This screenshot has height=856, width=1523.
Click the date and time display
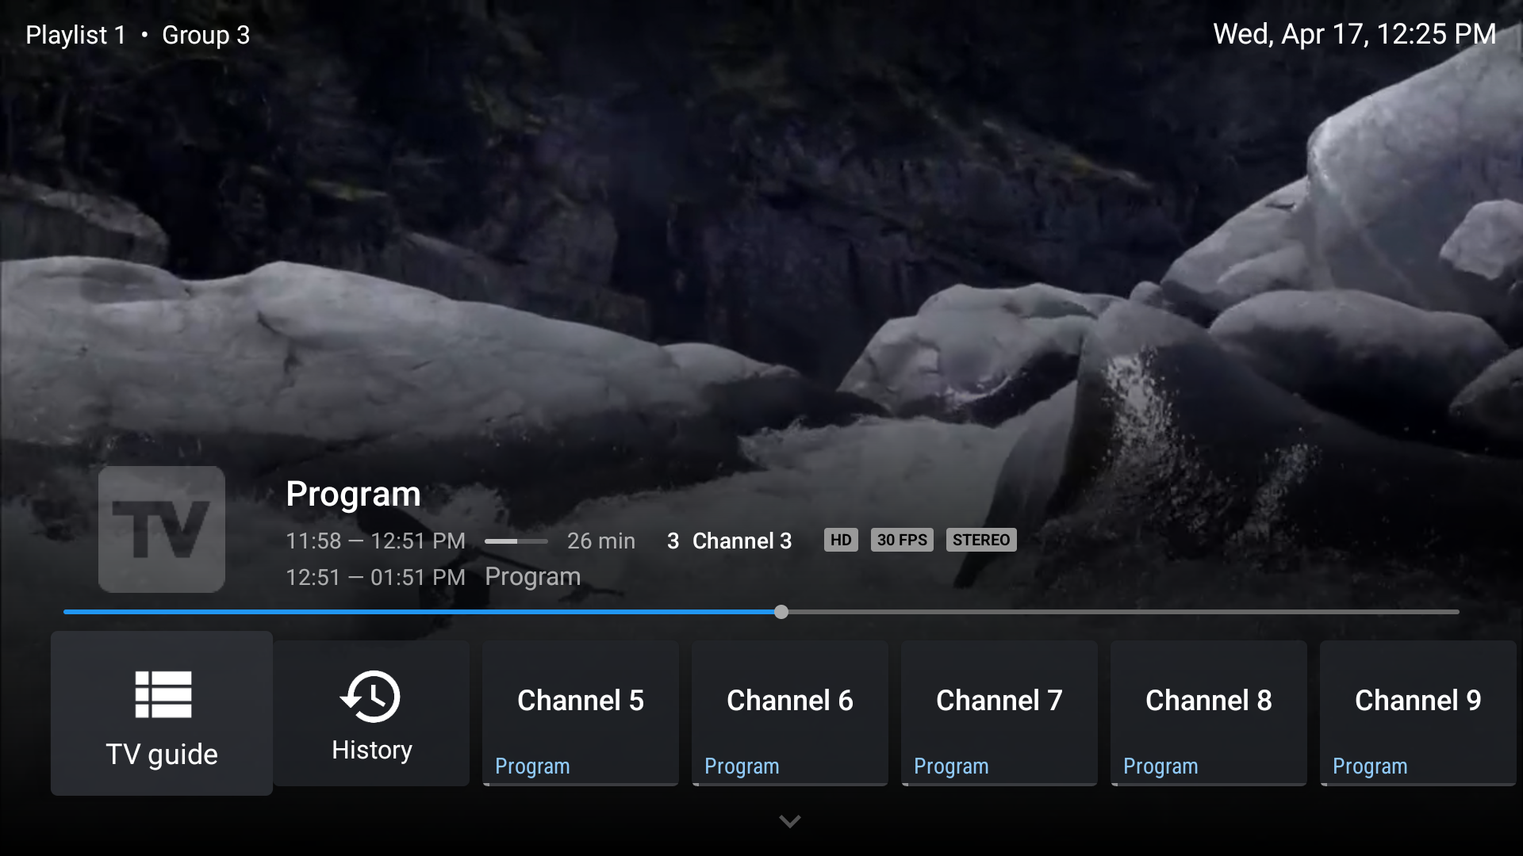click(1355, 34)
